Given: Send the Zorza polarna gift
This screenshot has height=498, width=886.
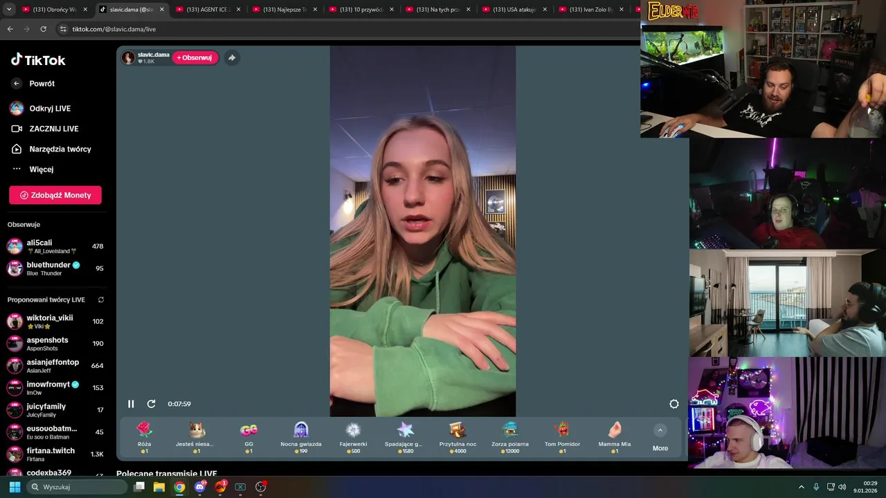Looking at the screenshot, I should [510, 437].
